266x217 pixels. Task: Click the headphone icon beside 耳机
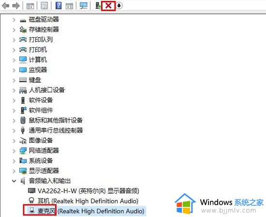31,201
